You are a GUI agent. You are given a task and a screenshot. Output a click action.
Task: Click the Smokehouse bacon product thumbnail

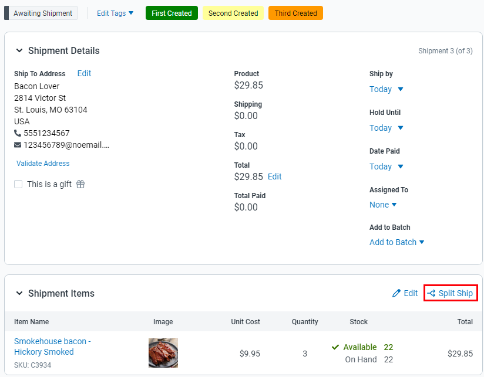point(163,353)
